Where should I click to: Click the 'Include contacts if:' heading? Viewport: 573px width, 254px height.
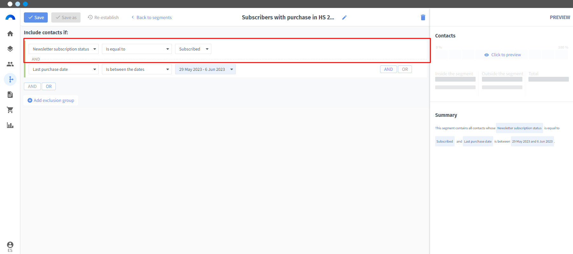coord(46,32)
